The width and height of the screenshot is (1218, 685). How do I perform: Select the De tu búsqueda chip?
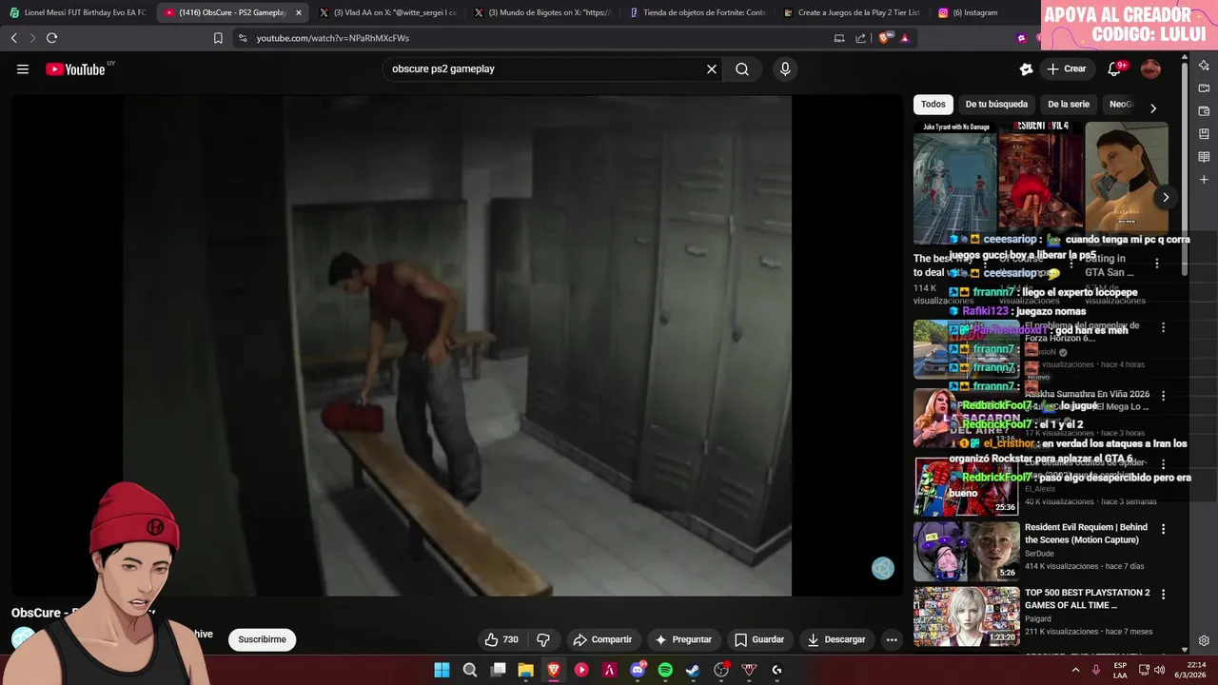(996, 105)
